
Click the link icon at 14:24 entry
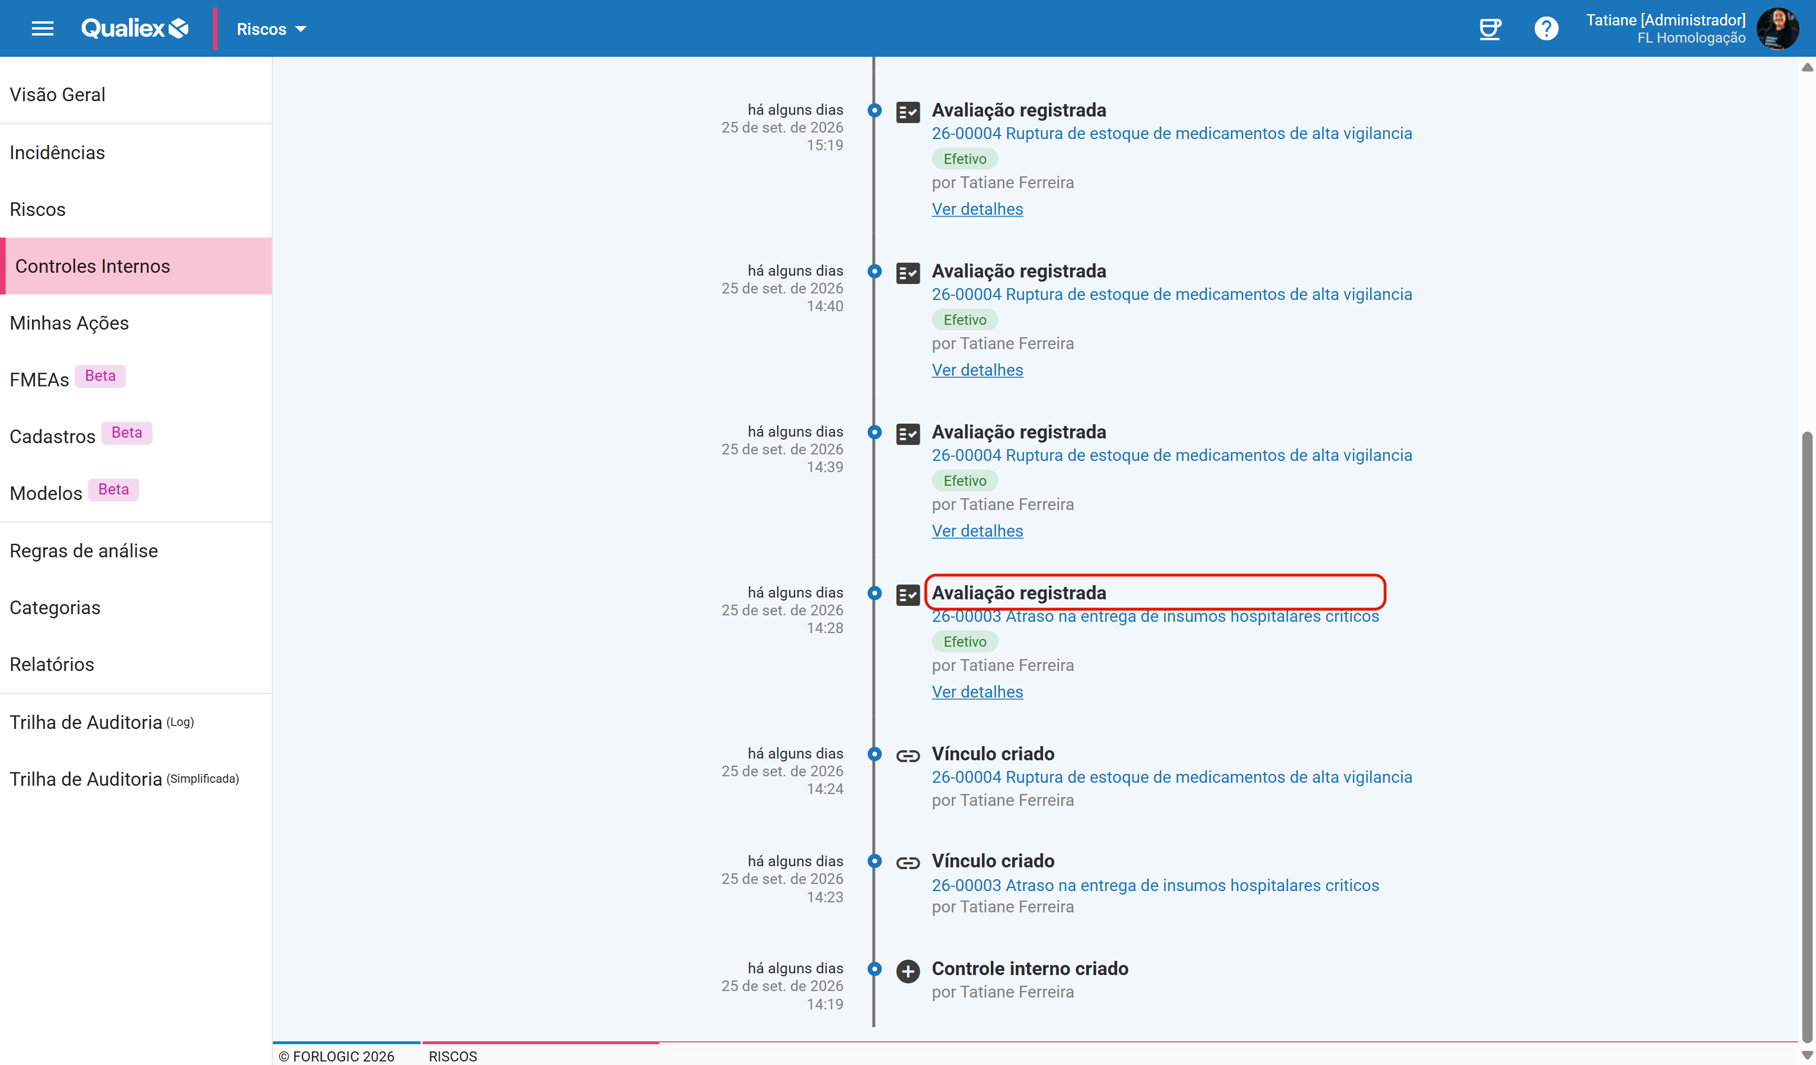907,755
